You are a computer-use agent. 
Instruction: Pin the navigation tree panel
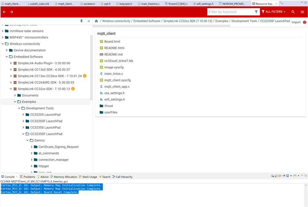click(81, 21)
